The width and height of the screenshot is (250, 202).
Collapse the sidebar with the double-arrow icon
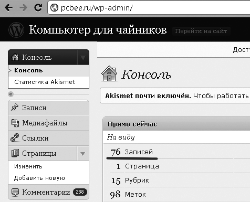coord(11,94)
